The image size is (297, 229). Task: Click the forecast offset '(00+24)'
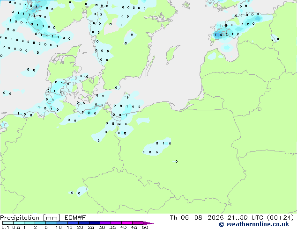tap(280, 218)
